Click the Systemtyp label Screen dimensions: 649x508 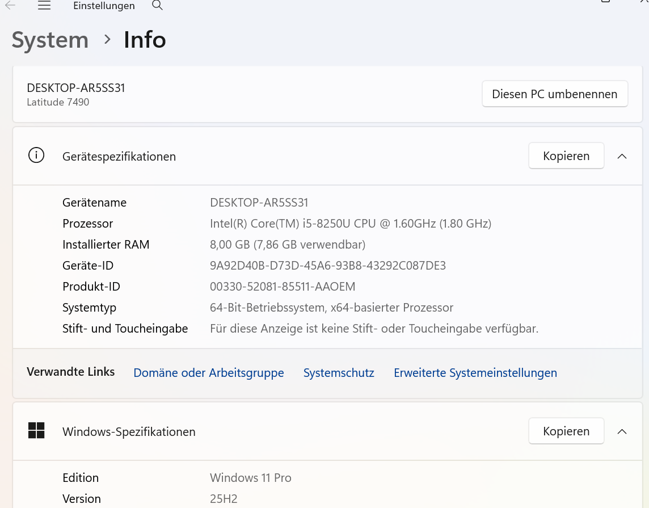point(90,308)
